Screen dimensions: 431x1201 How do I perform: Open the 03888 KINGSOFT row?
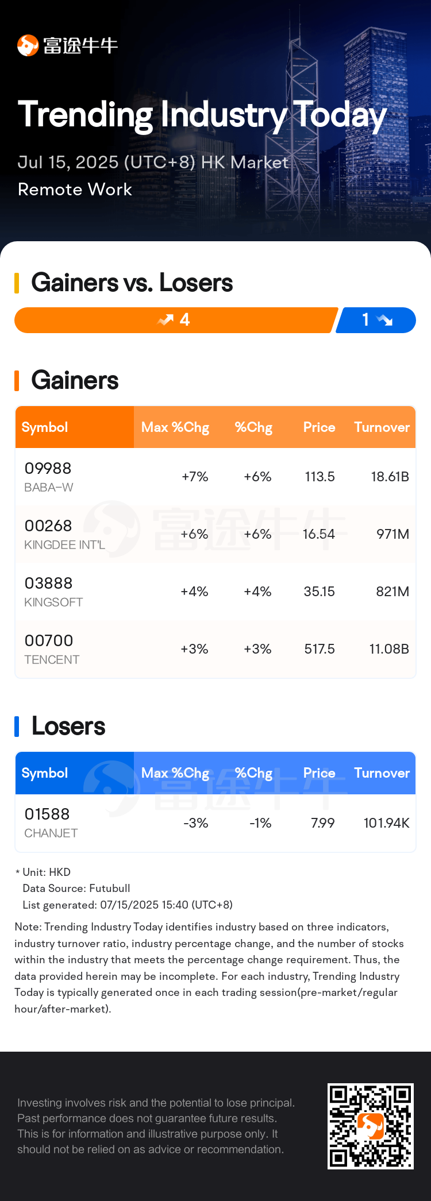click(215, 592)
